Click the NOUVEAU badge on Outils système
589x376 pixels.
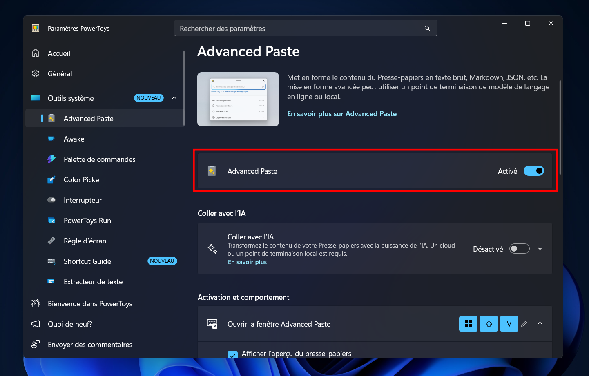pos(149,98)
